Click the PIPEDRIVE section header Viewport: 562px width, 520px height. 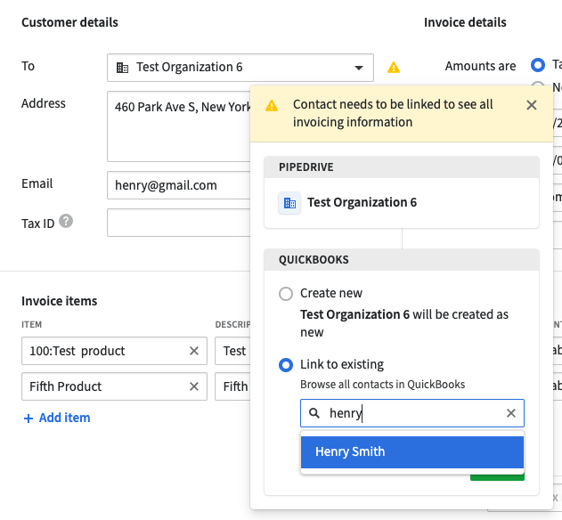(x=402, y=167)
